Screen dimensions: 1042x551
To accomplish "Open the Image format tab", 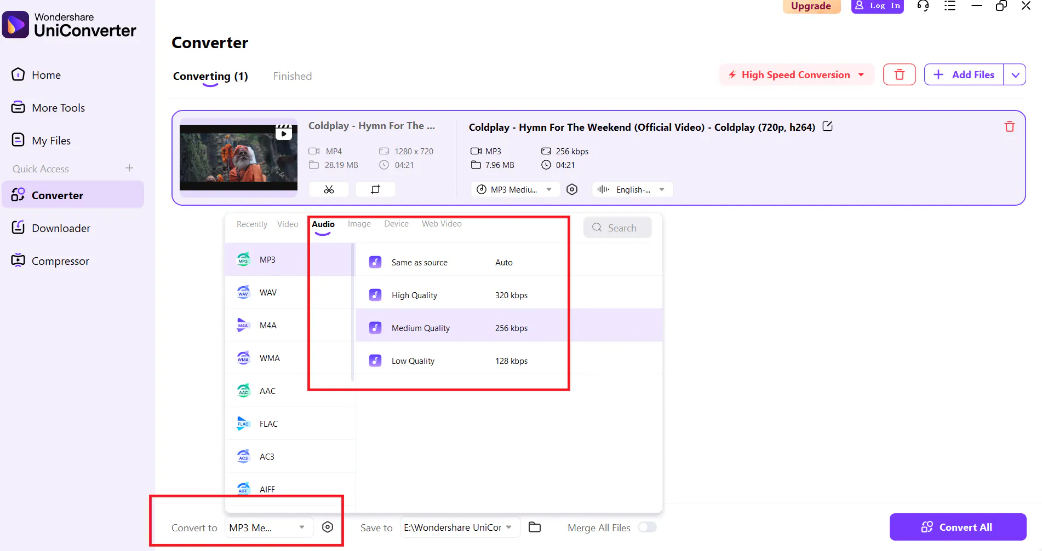I will 359,224.
